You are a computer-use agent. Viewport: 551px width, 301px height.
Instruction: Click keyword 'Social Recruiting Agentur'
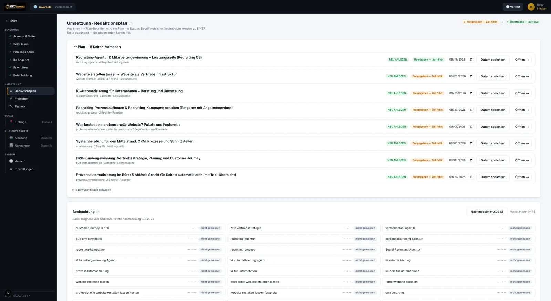point(403,249)
